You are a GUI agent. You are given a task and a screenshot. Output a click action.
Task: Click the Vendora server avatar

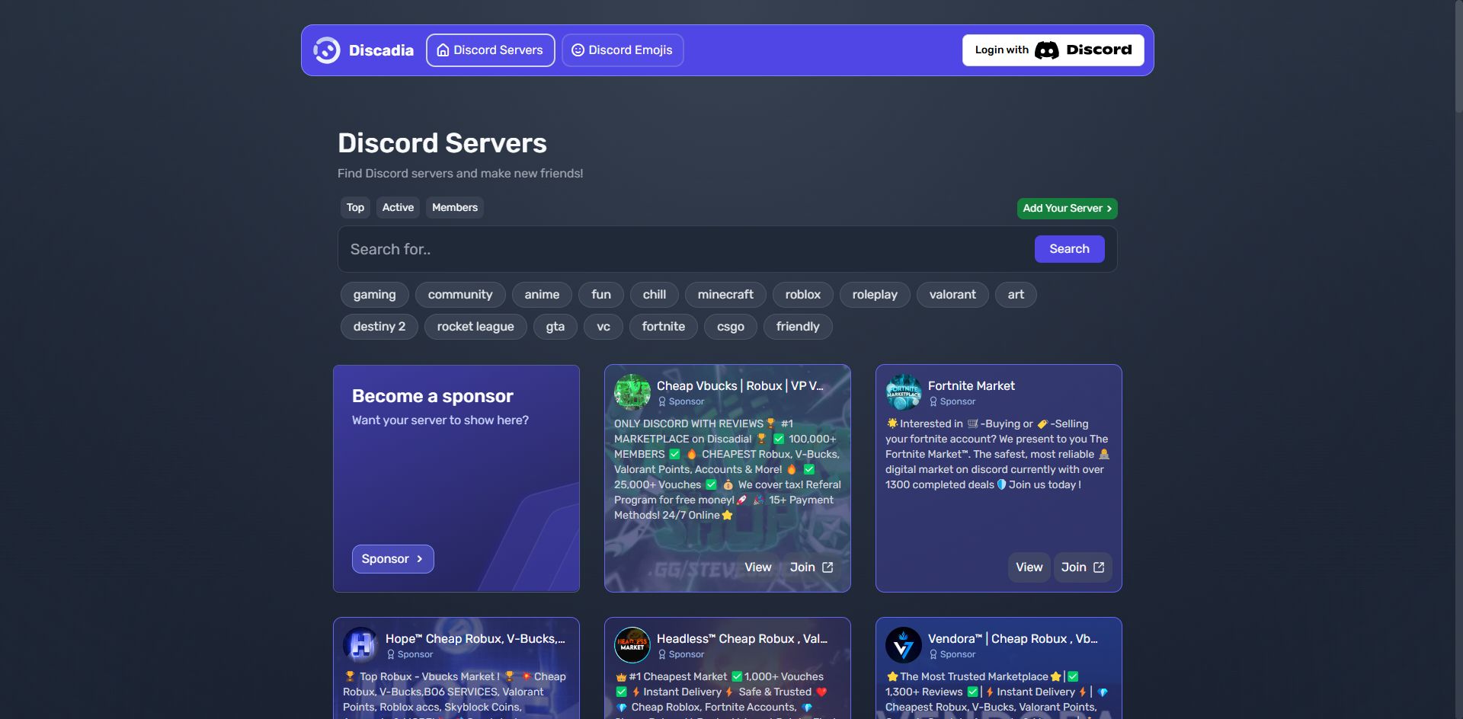(x=904, y=644)
